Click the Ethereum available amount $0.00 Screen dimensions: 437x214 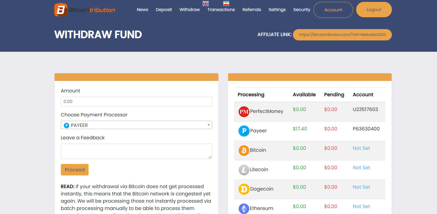[x=299, y=206]
